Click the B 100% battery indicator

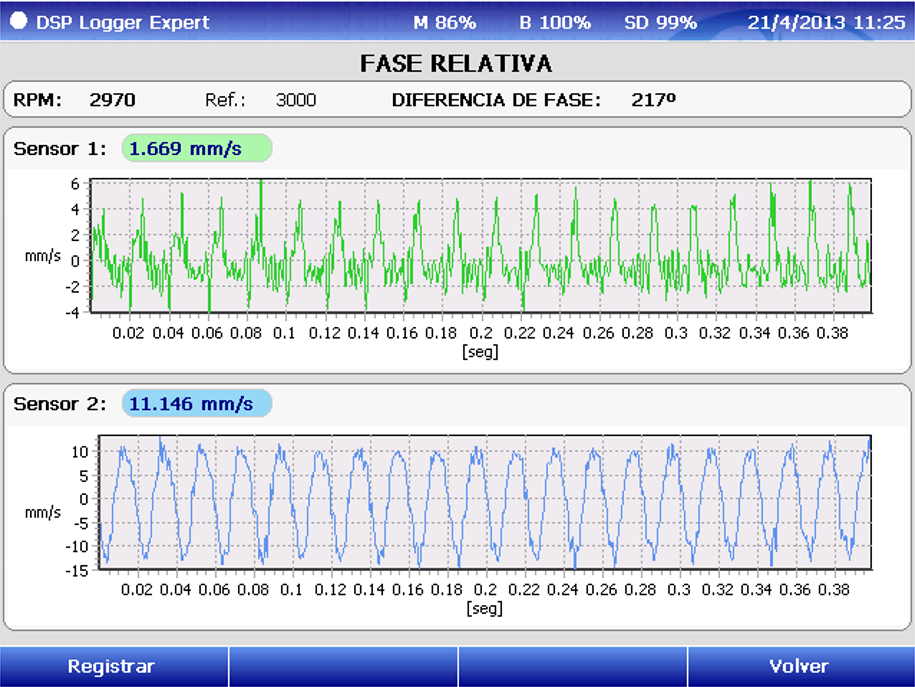tap(555, 22)
